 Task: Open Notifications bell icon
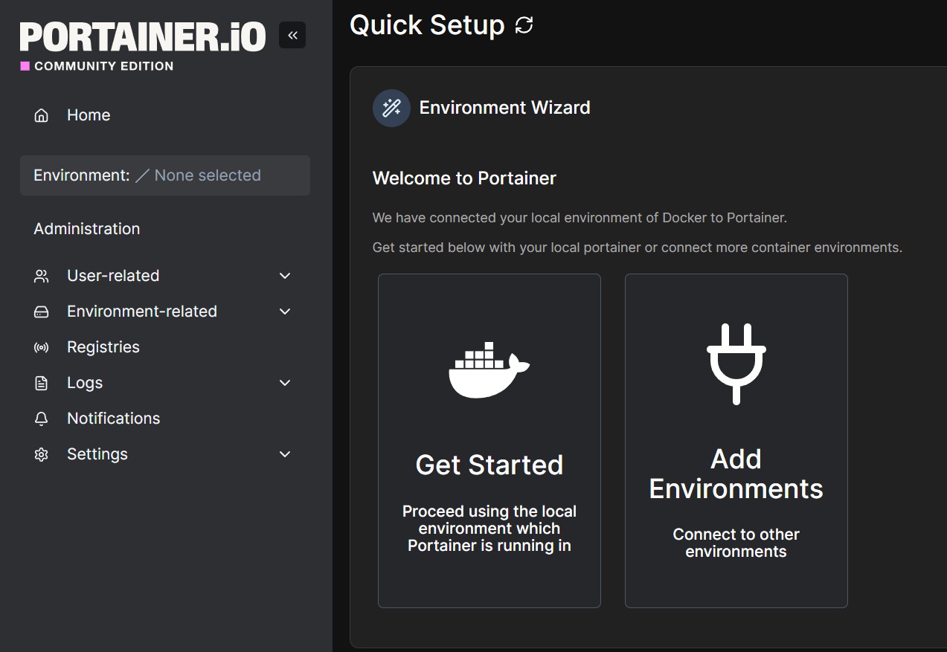tap(41, 418)
